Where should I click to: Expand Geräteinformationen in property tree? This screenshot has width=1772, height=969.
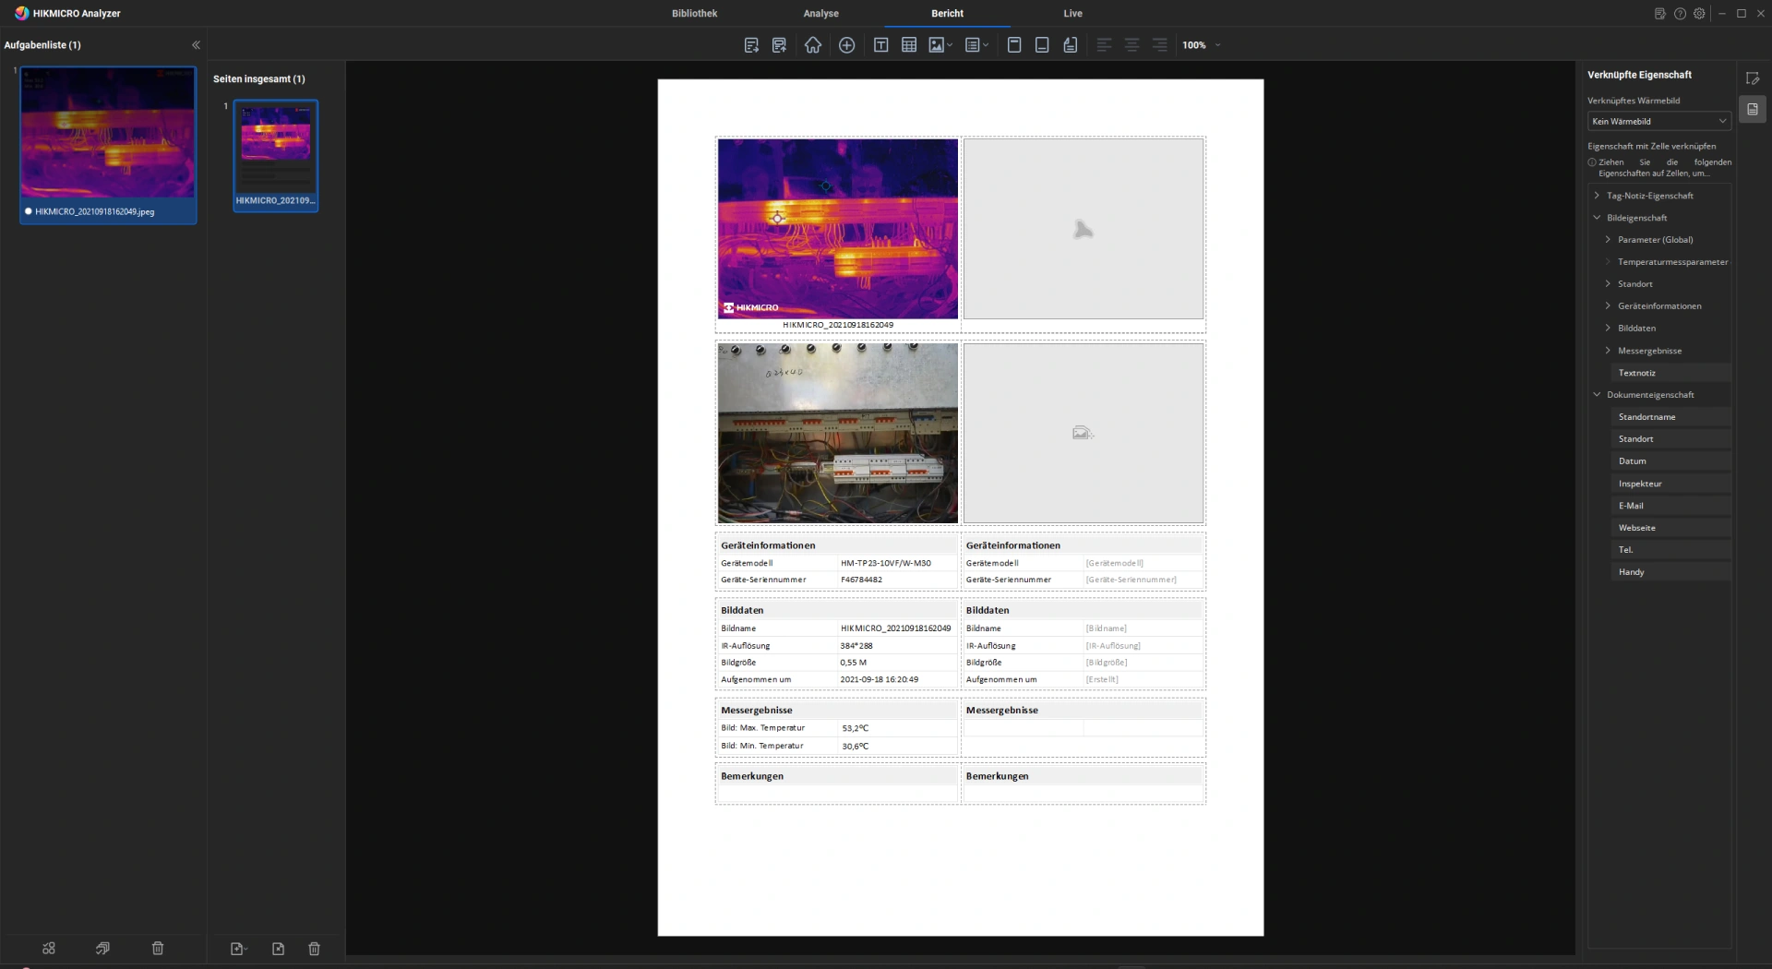(x=1608, y=306)
